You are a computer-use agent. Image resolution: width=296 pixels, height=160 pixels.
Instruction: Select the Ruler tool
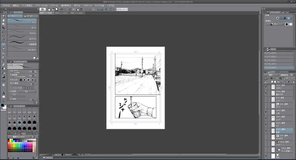click(x=3, y=89)
